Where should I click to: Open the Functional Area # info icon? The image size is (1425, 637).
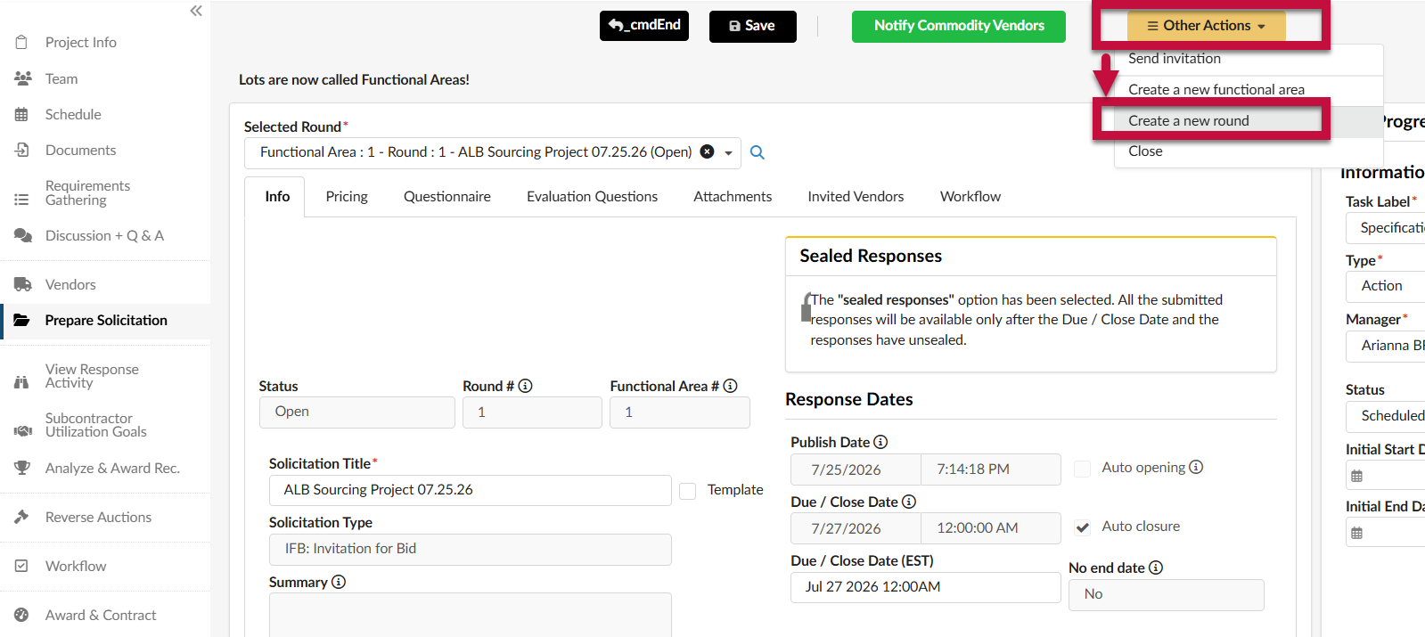[730, 386]
